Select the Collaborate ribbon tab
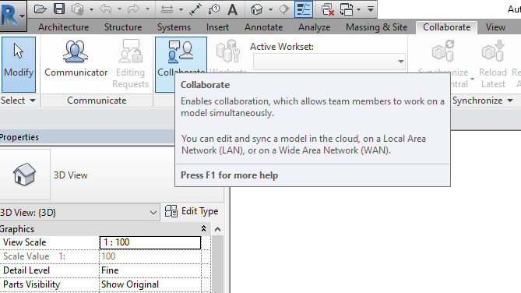 coord(446,27)
